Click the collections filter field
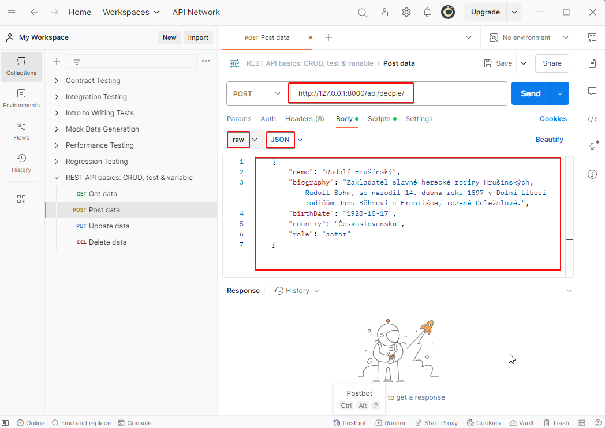The width and height of the screenshot is (605, 428). 131,61
